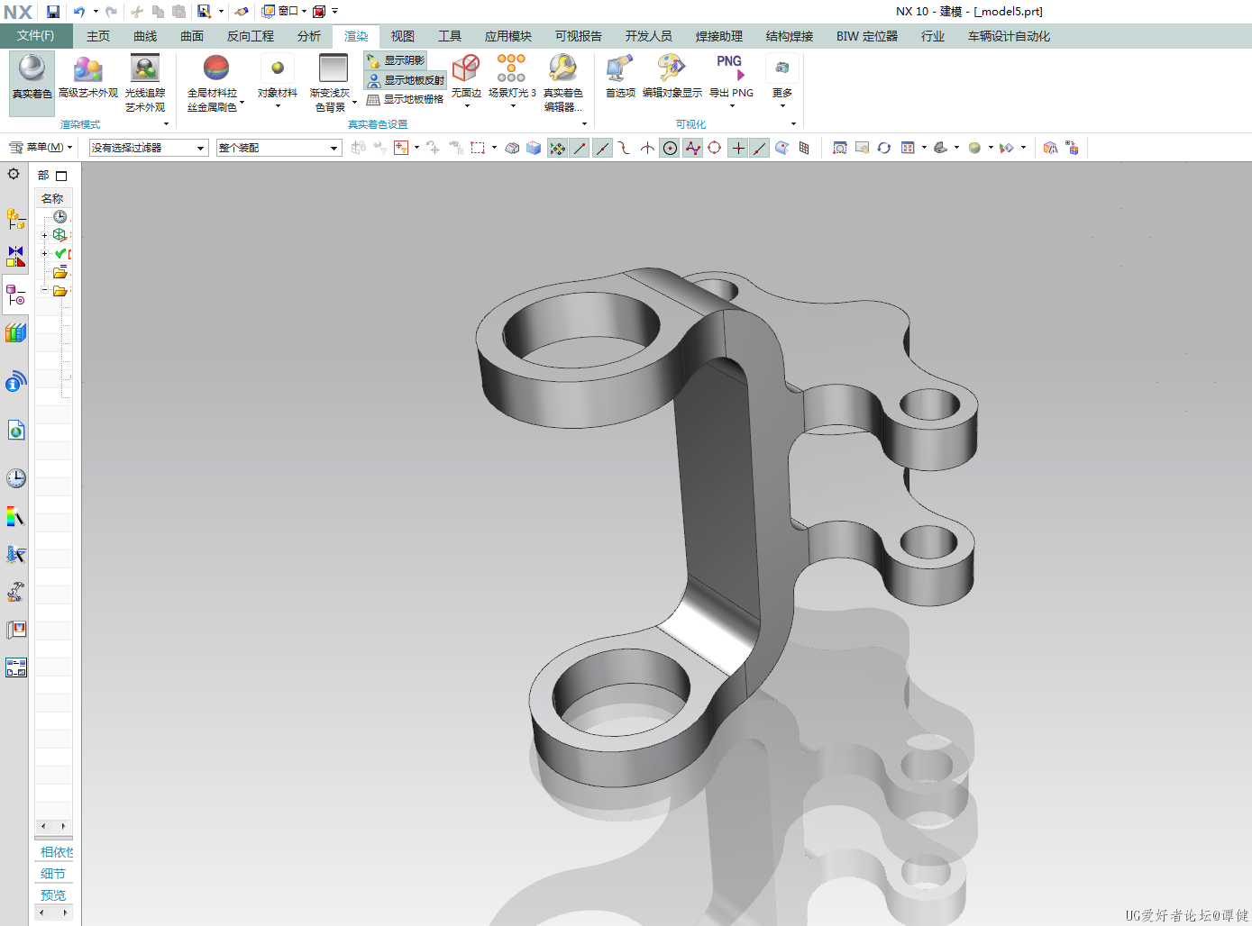The height and width of the screenshot is (926, 1252).
Task: Open the 渲染模式 group options arrow
Action: [x=166, y=124]
